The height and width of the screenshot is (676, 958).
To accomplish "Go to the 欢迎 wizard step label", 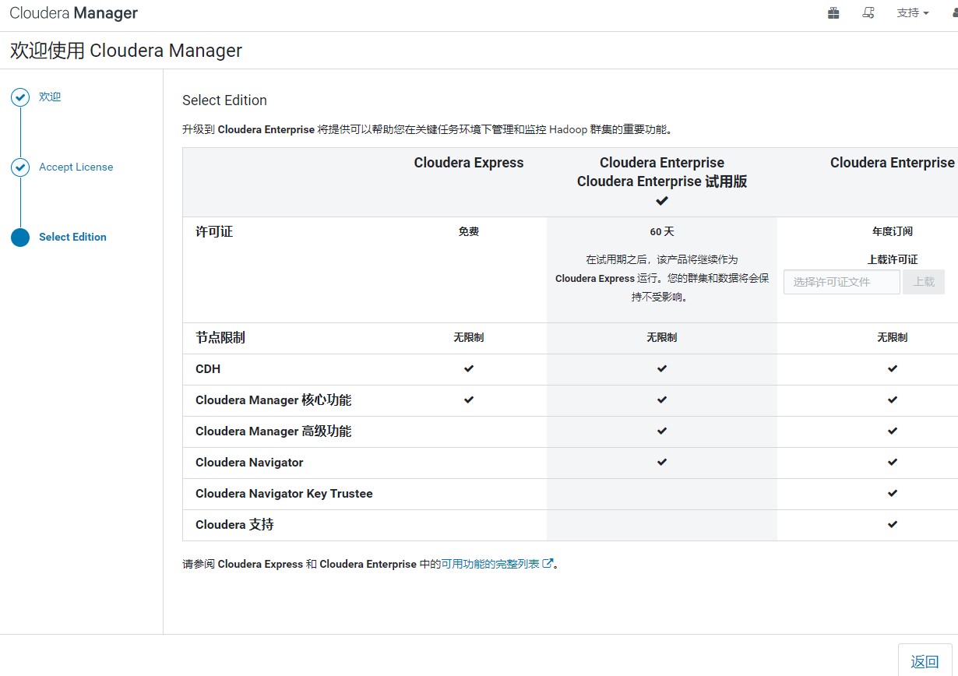I will pos(50,97).
